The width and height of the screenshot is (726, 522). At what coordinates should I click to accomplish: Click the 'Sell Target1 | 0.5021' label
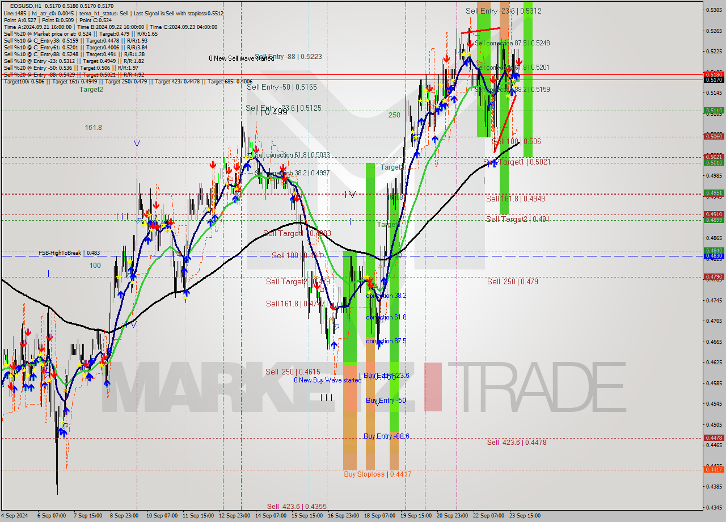pyautogui.click(x=518, y=162)
